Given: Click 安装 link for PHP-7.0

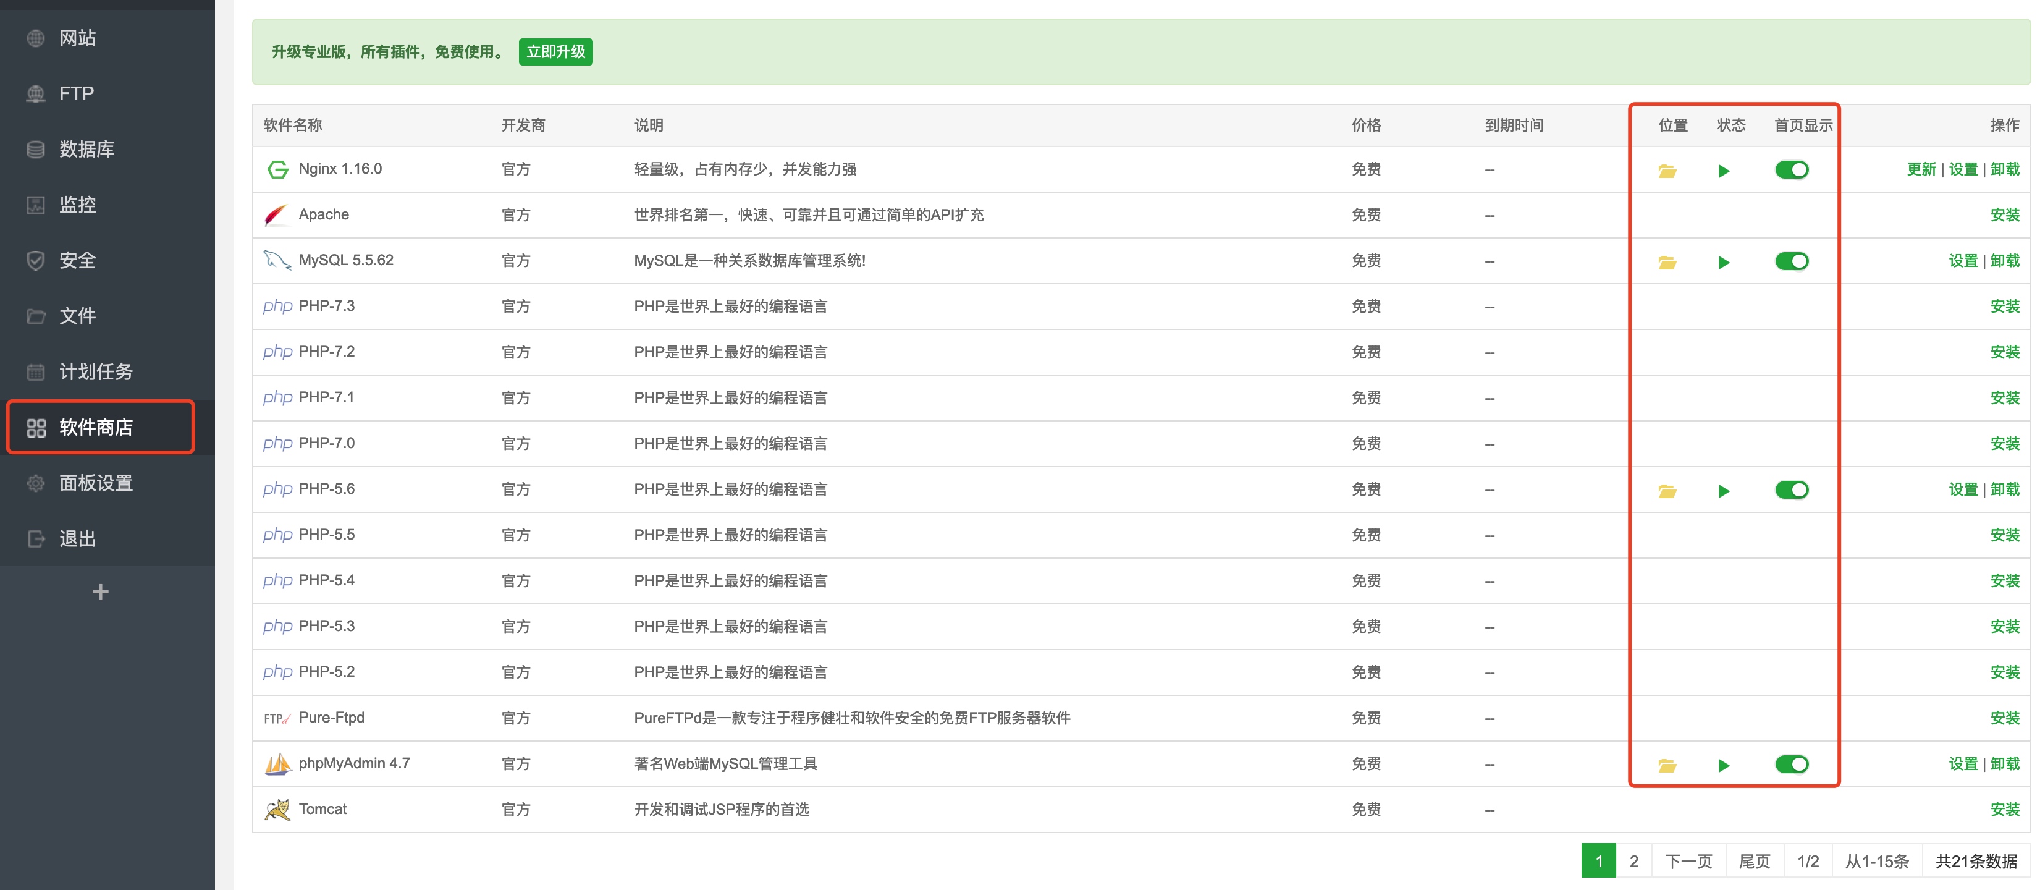Looking at the screenshot, I should click(x=2005, y=444).
